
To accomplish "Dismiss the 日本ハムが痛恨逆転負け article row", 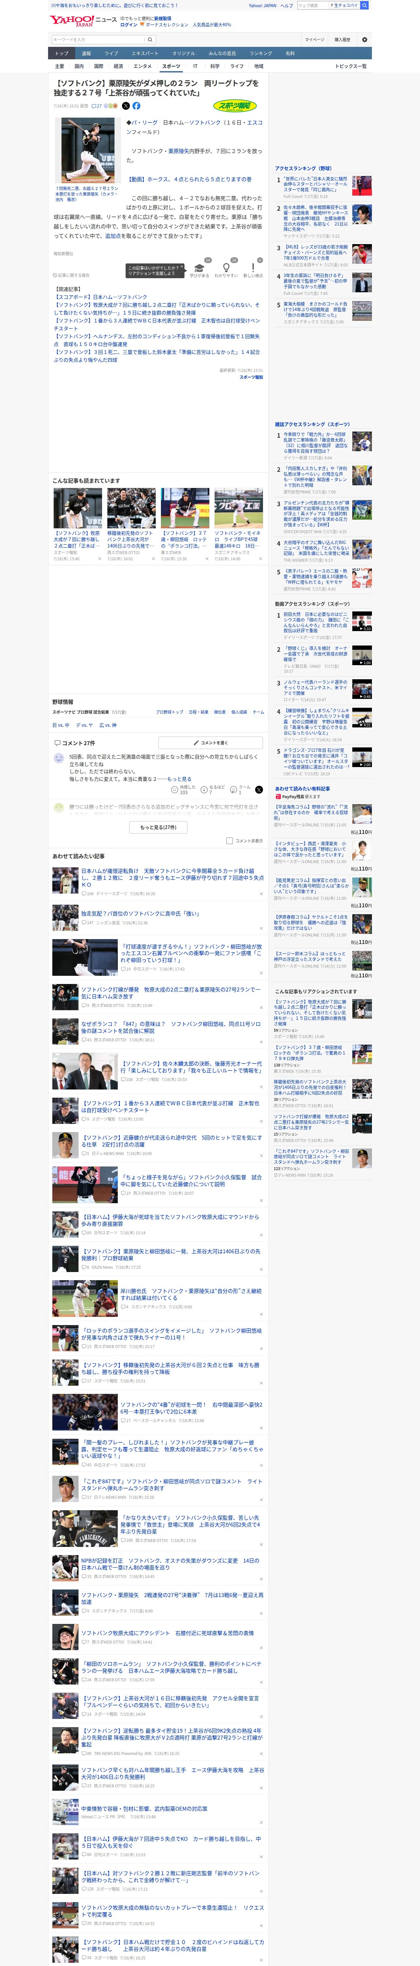I will 261,894.
